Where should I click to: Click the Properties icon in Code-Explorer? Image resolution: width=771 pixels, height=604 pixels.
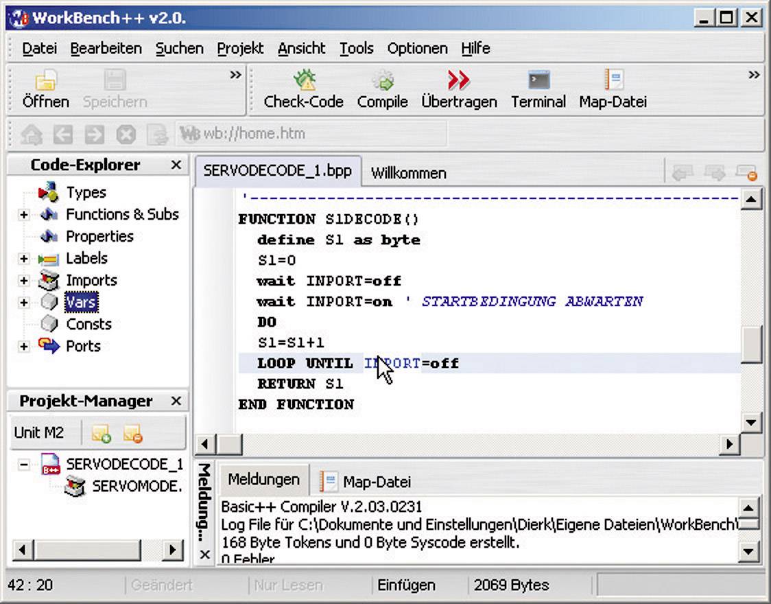[49, 236]
